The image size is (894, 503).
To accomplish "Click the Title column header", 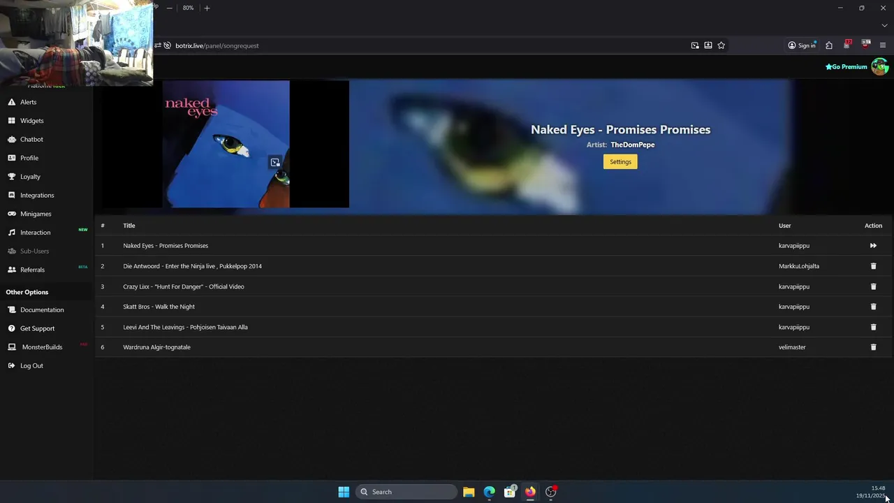I will tap(129, 226).
